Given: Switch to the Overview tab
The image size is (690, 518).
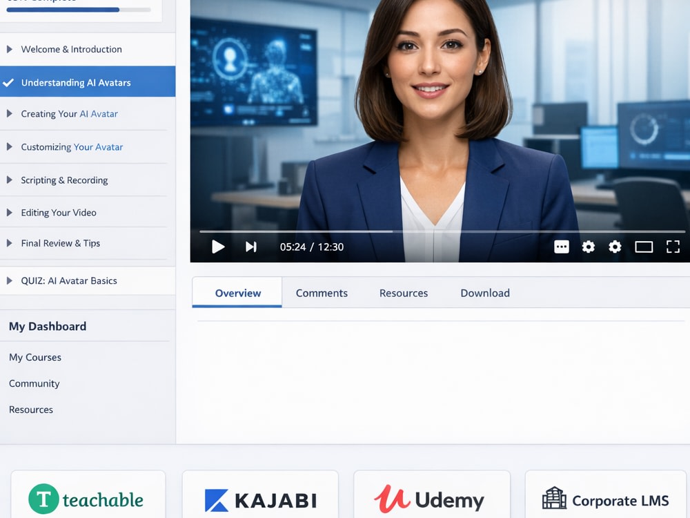Looking at the screenshot, I should point(237,292).
